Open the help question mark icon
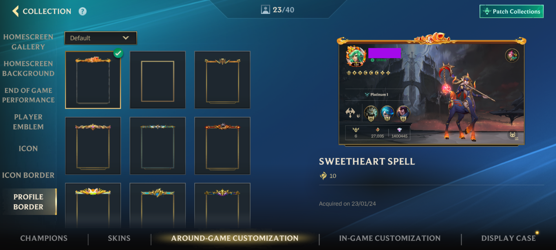Screen dimensions: 556x250 coord(83,11)
